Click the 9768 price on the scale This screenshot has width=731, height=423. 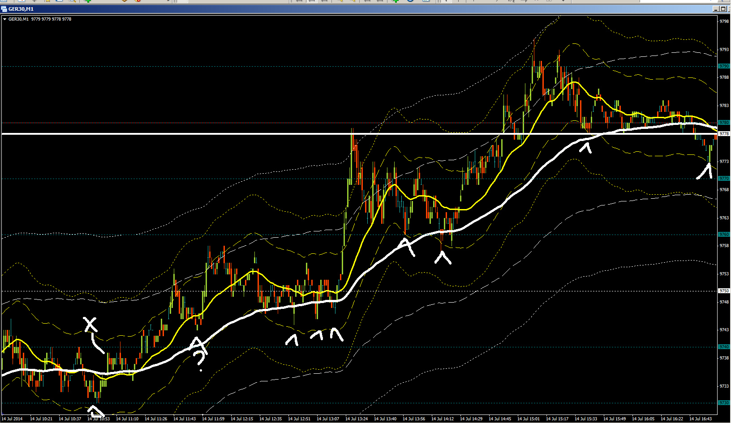coord(724,190)
